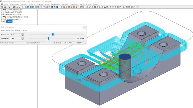Uncheck the Triangulated Surfaces 1 checkbox
Screen dimensions: 193x108
(x=3, y=17)
